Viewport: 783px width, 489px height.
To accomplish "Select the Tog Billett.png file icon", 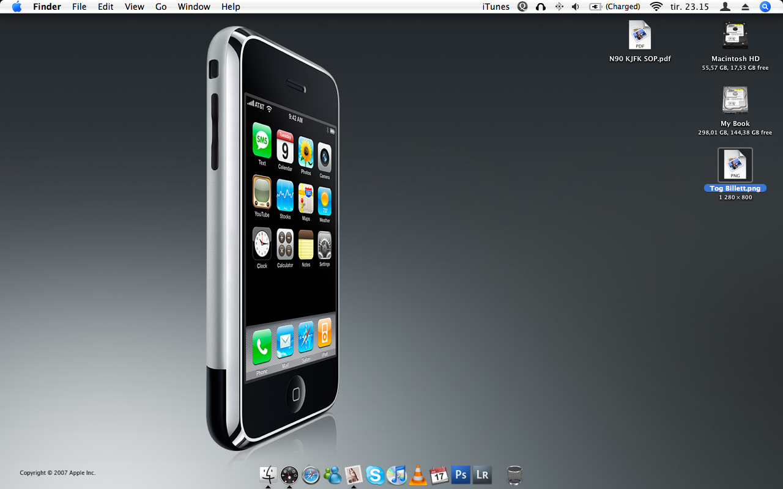I will tap(735, 165).
